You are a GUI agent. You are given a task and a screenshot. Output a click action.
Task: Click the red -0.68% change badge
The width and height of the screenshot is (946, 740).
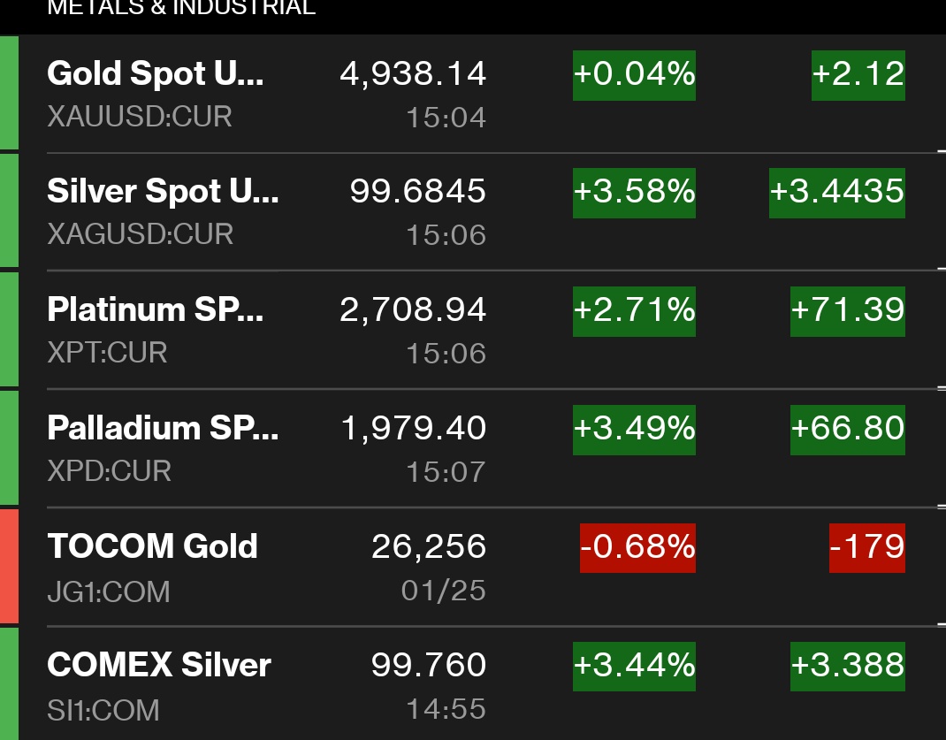pos(637,547)
